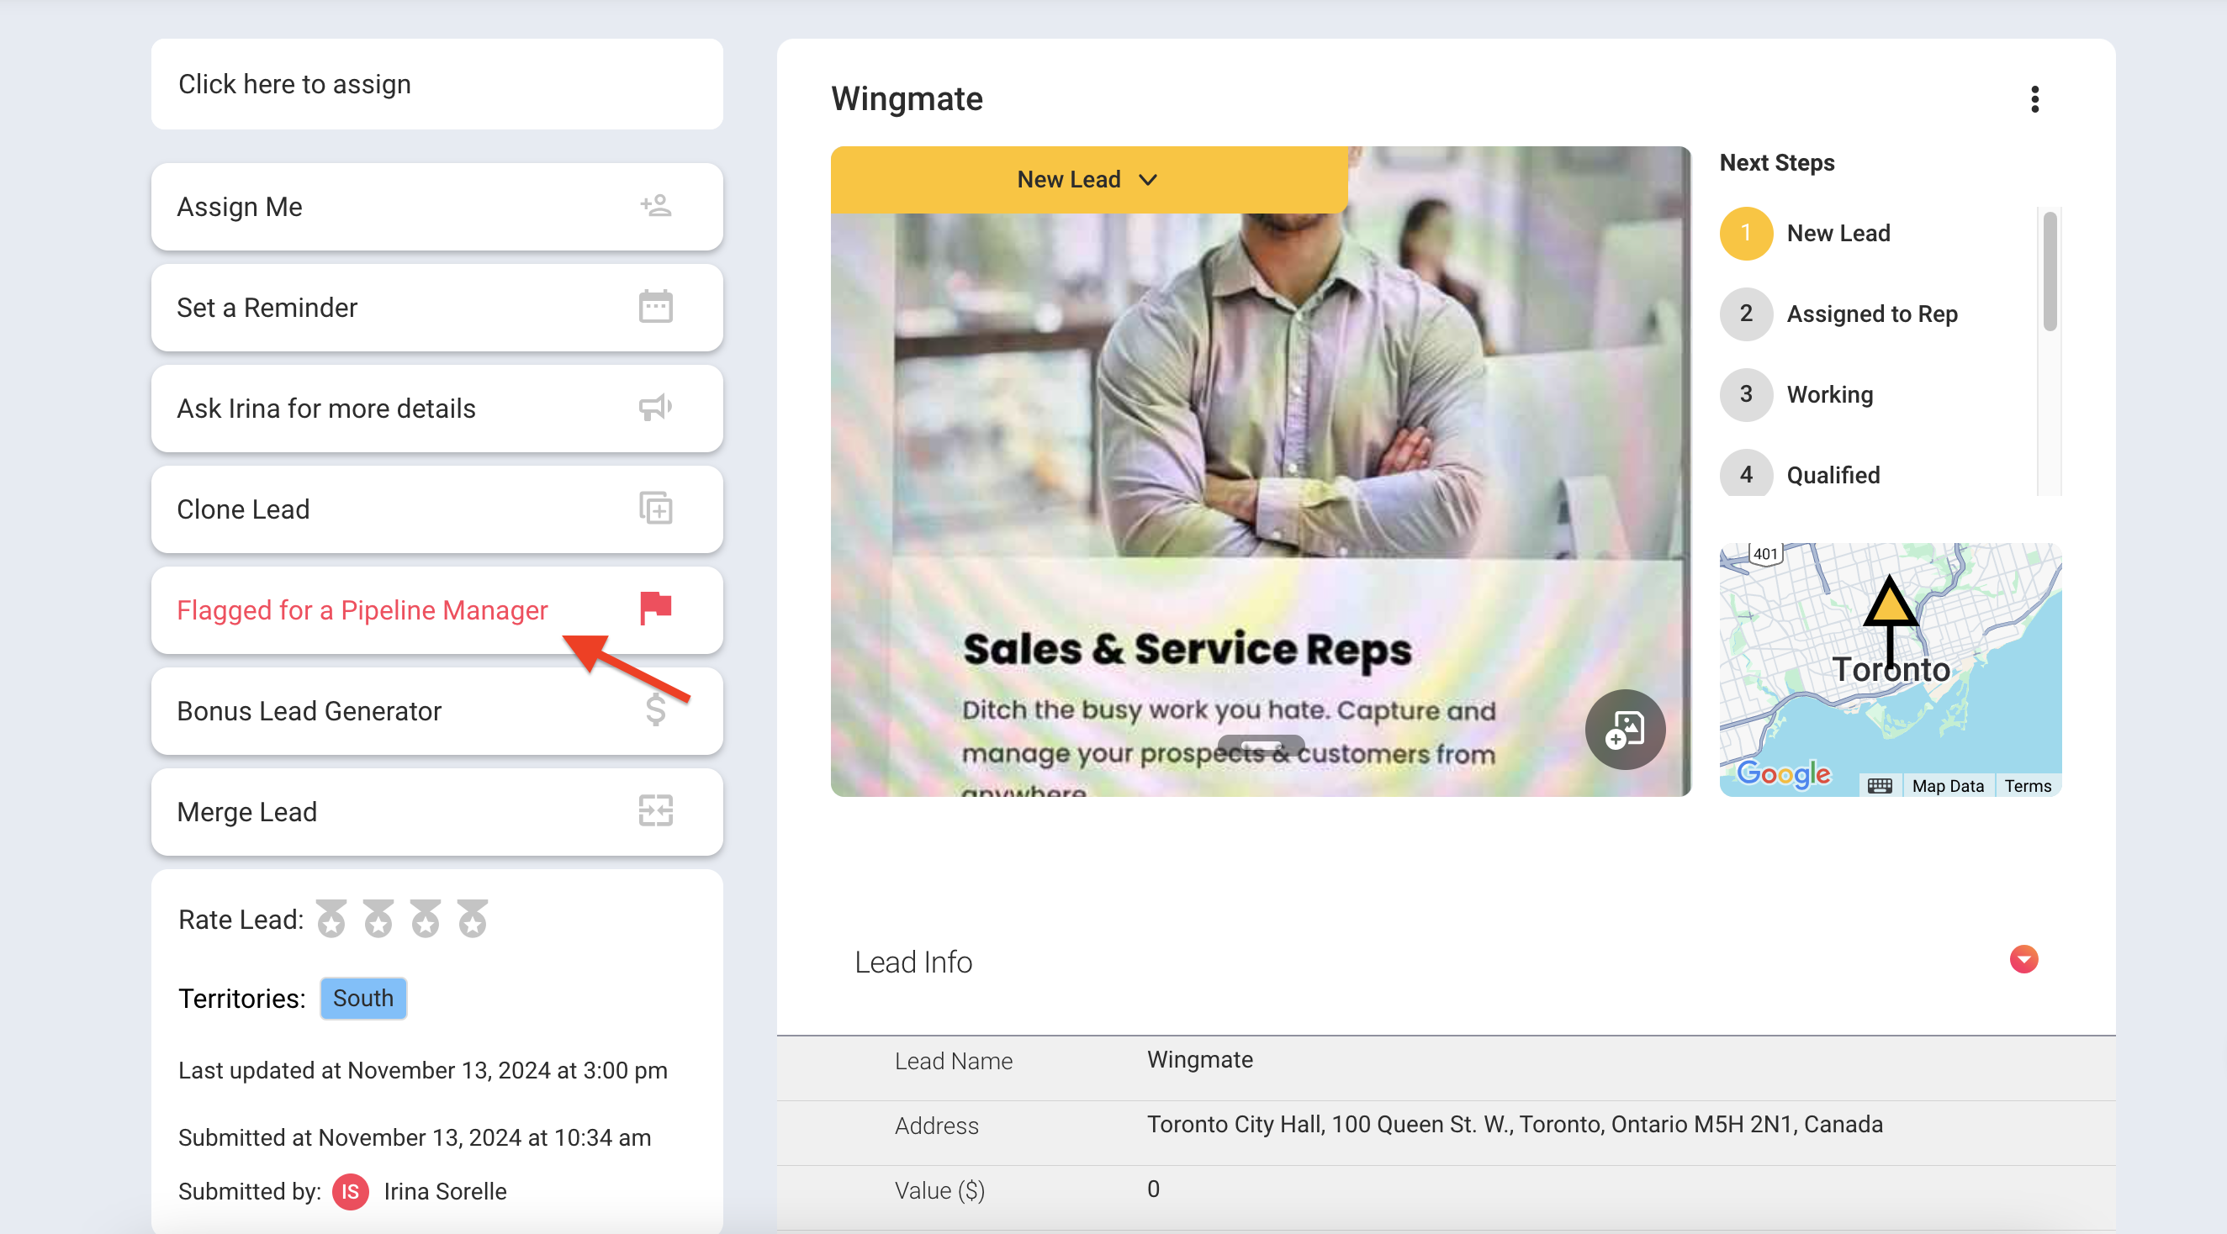Select step 1 New Lead
This screenshot has height=1234, width=2227.
point(1805,234)
